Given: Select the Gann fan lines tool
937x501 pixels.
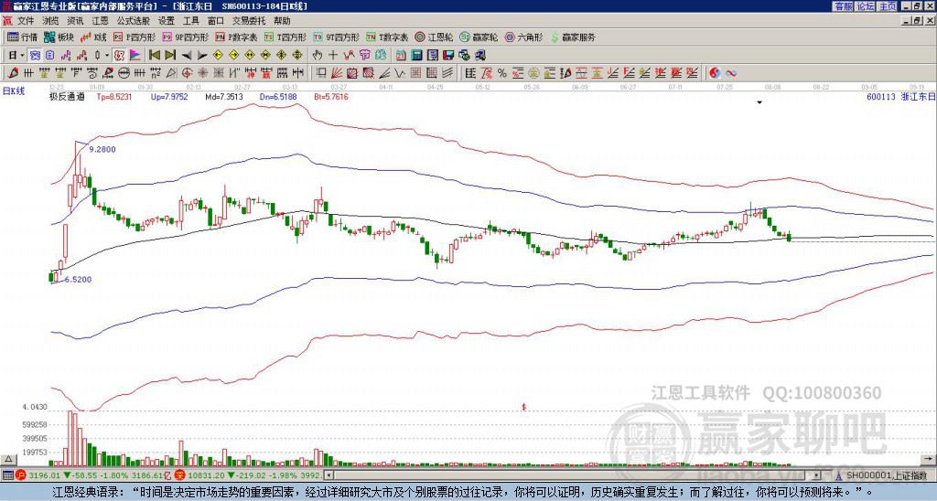Looking at the screenshot, I should (337, 73).
